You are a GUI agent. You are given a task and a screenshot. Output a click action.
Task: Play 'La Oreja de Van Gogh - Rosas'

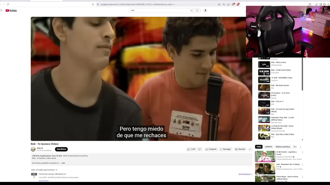[279, 128]
